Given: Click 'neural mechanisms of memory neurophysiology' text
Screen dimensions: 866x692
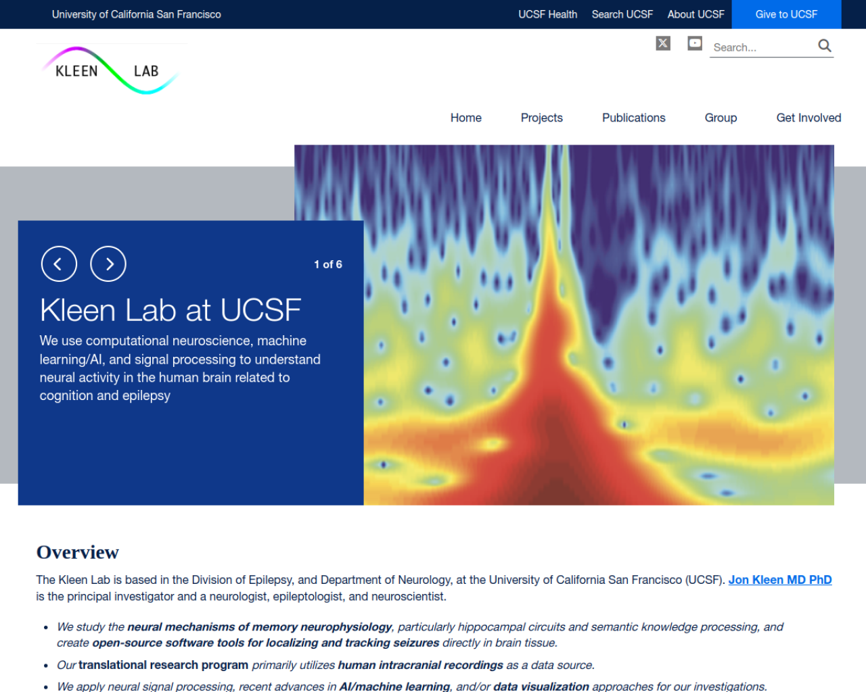Looking at the screenshot, I should (x=260, y=627).
